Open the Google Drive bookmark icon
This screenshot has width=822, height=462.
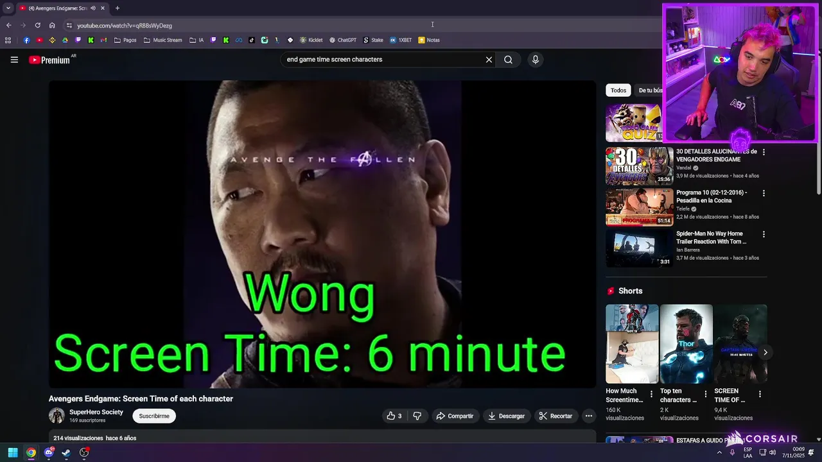coord(65,40)
